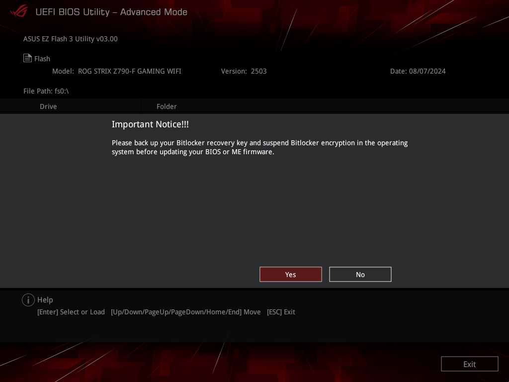Click the ROG logo icon
This screenshot has width=509, height=382.
pos(19,10)
